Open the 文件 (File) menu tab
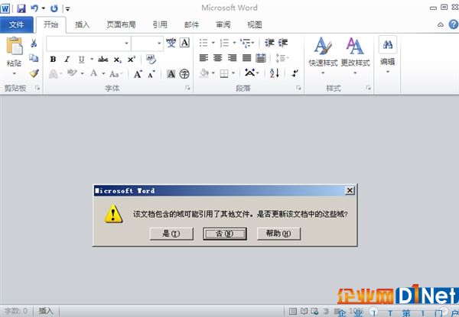459x317 pixels. click(x=16, y=25)
